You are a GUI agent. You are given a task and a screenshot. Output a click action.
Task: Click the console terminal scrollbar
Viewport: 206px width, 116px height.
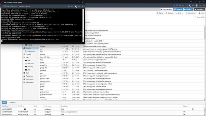83,26
